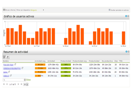Expand the Gráfico de usuarios activos panel plus icon
Screen dimensions: 133x95
[x=128, y=16]
